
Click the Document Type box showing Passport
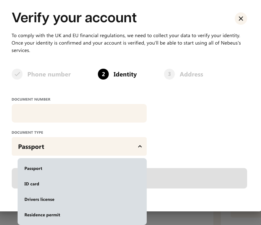(79, 146)
